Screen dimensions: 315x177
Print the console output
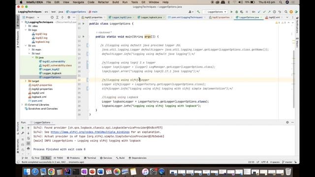(x=29, y=148)
